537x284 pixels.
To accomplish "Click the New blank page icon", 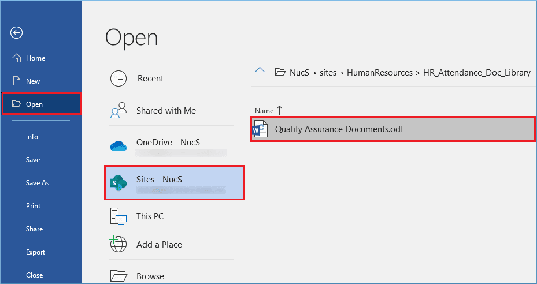I will point(16,81).
